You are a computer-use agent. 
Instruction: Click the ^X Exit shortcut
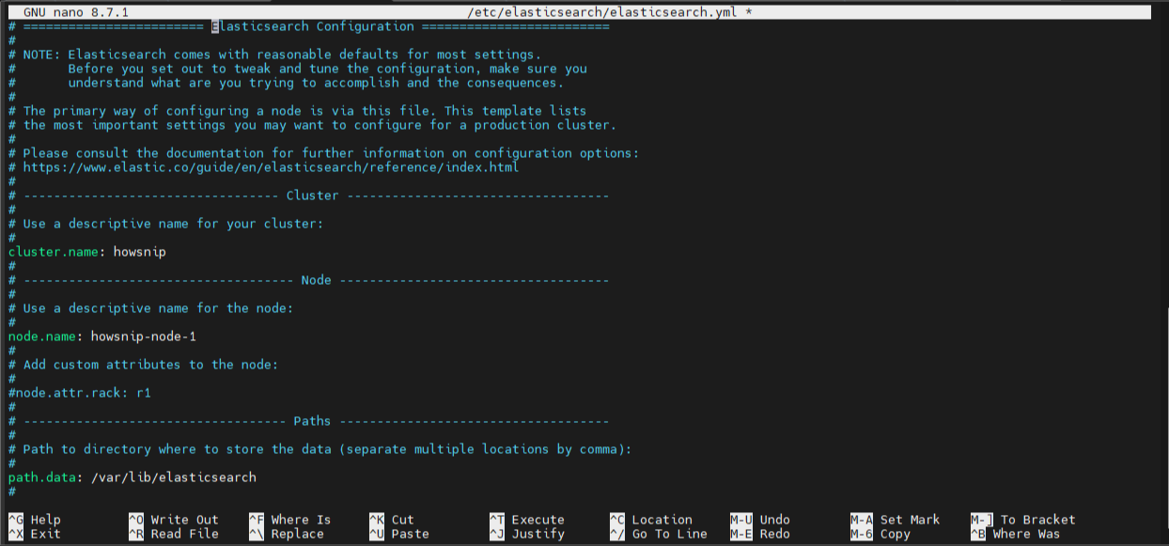(35, 534)
